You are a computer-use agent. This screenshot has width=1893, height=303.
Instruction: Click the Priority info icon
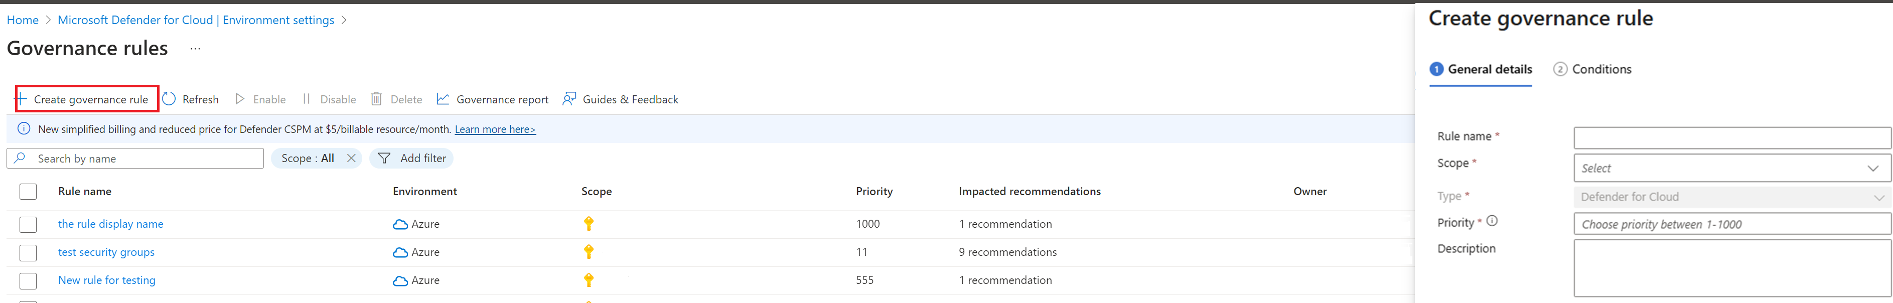[1492, 221]
